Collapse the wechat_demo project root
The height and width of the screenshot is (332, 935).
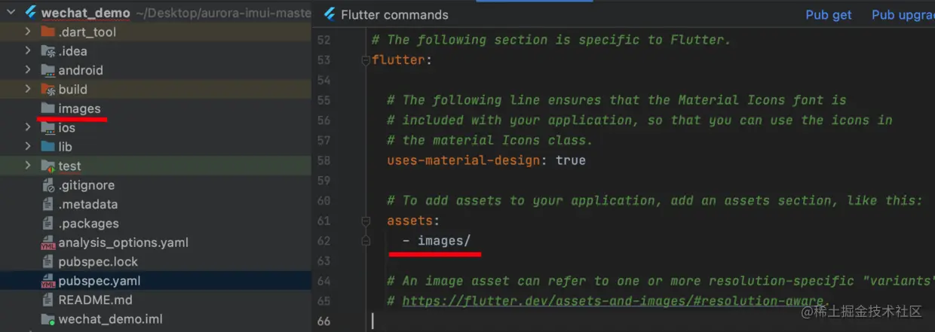pos(10,13)
